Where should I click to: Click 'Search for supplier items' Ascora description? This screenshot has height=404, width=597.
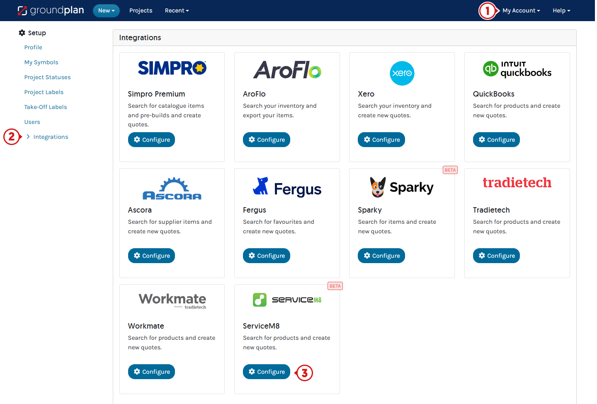(170, 227)
